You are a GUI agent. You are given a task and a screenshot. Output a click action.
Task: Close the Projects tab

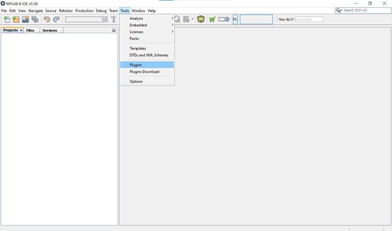[21, 30]
